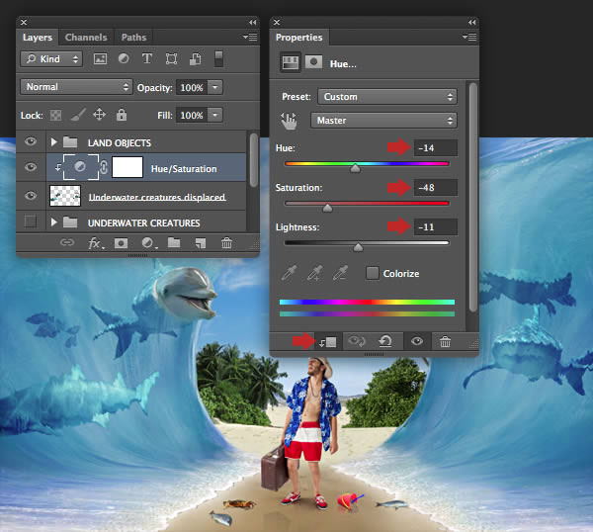This screenshot has height=532, width=593.
Task: Toggle adjustment layer visibility in Properties footer
Action: click(x=417, y=341)
